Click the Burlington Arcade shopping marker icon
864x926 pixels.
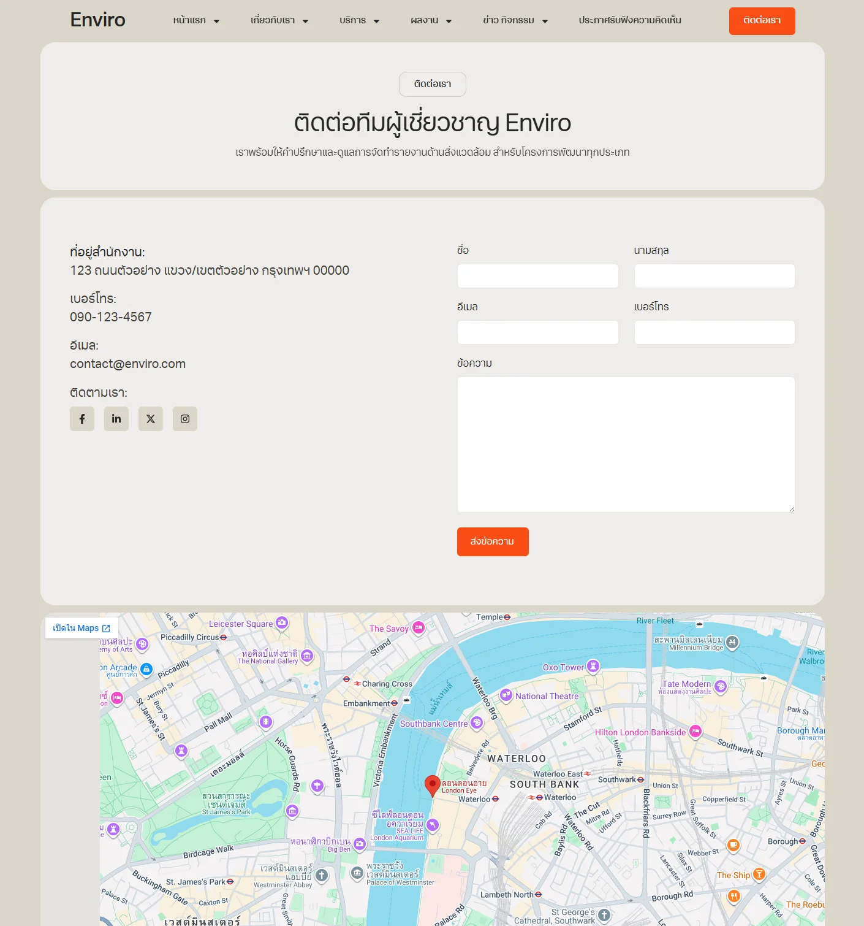(x=146, y=669)
